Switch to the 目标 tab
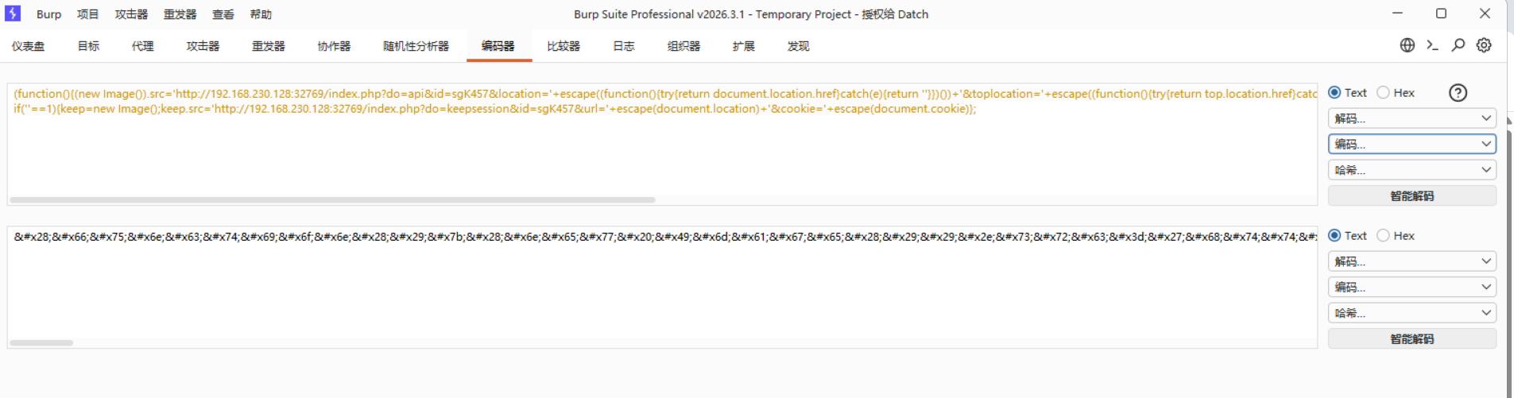The width and height of the screenshot is (1514, 398). (x=88, y=46)
